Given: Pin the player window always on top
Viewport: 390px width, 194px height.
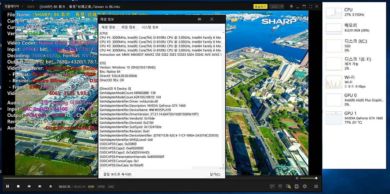Looking at the screenshot, I should pos(291,6).
